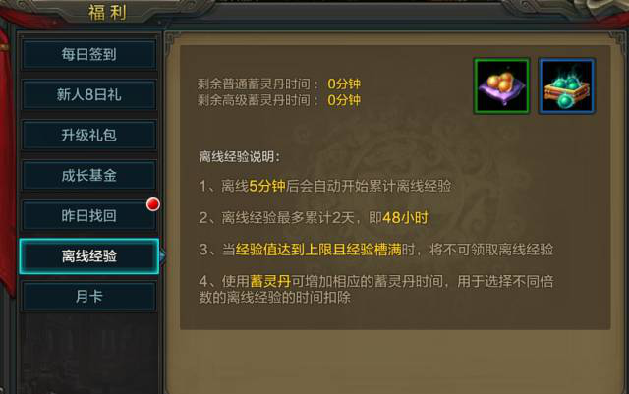Switch to the 新人8日礼 tab

coord(88,94)
